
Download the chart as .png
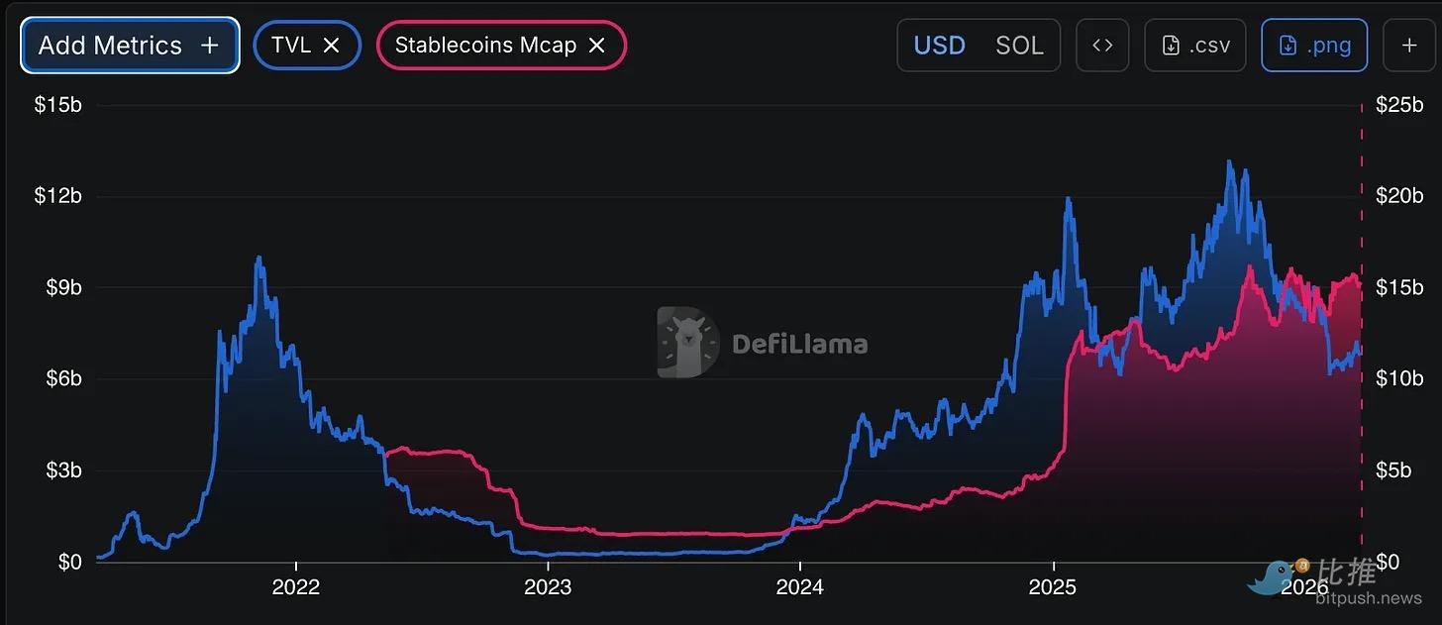coord(1313,46)
